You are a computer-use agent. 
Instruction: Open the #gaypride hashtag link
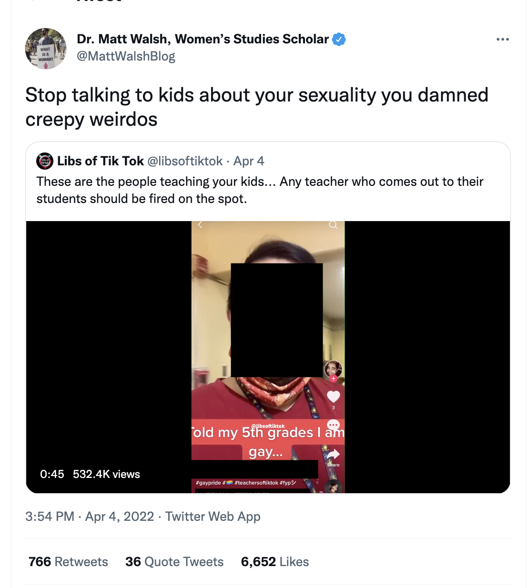point(208,482)
